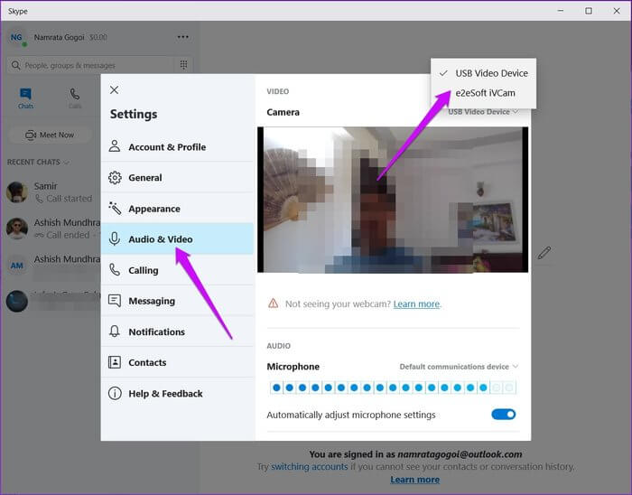
Task: Open the bottom Learn more link
Action: pos(414,480)
